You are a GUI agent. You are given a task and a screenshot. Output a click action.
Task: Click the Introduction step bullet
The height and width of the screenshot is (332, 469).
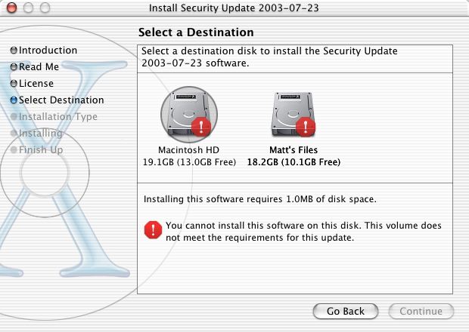tap(14, 51)
